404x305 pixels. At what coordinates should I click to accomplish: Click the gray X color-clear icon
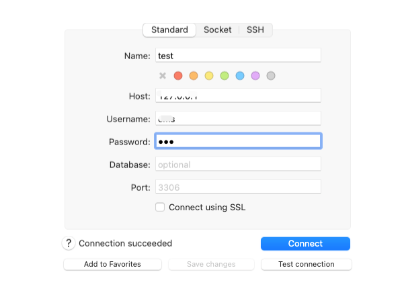[x=163, y=76]
